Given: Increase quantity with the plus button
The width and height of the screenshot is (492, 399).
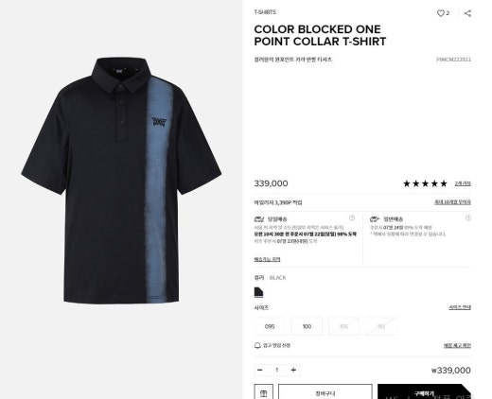Looking at the screenshot, I should tap(293, 370).
